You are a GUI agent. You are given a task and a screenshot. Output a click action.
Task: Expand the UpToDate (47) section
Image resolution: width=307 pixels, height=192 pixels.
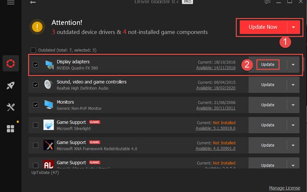[x=45, y=173]
